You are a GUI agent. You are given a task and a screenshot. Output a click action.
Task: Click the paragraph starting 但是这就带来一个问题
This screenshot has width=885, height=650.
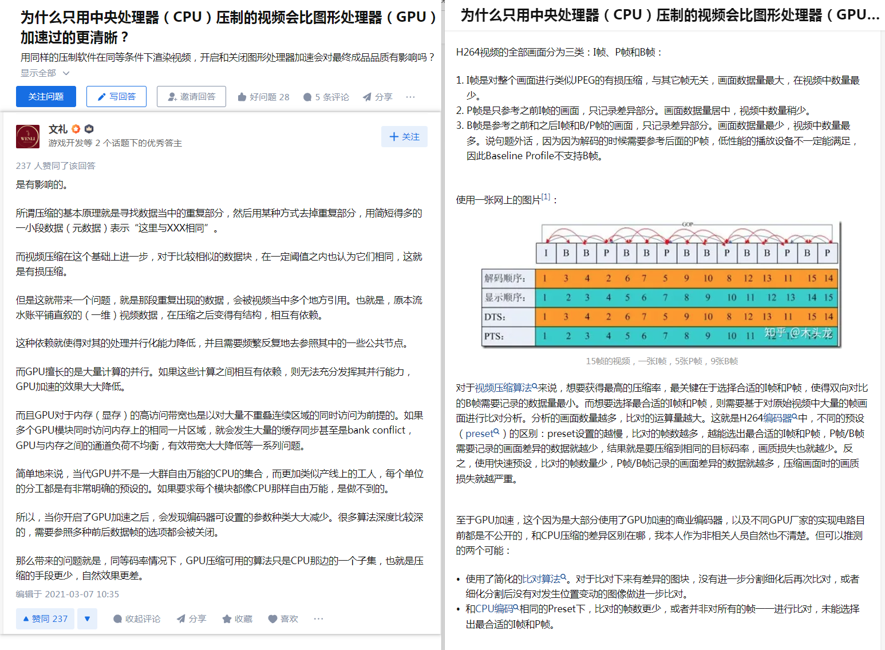tap(219, 308)
